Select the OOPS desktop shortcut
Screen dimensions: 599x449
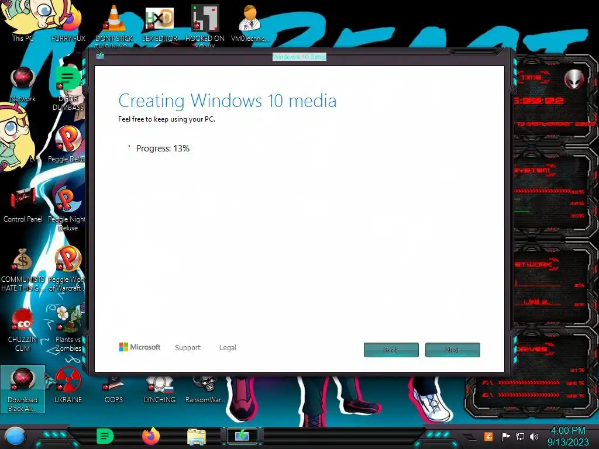click(x=113, y=389)
